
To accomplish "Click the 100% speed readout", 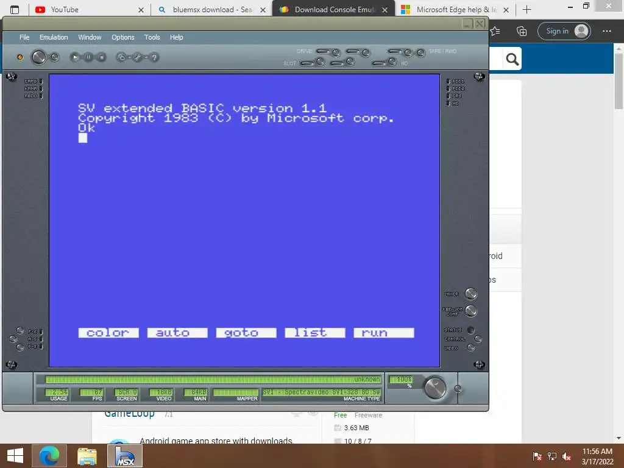I will 401,379.
